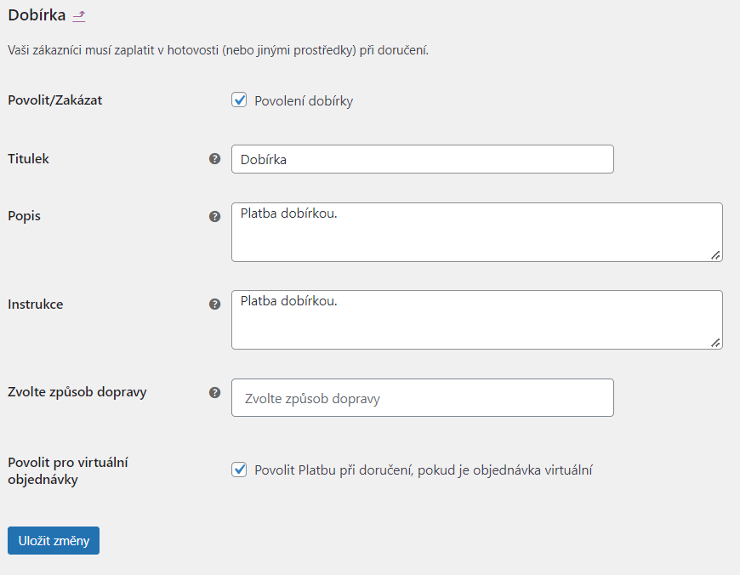Click the help icon beside Instrukce
This screenshot has width=740, height=575.
214,305
